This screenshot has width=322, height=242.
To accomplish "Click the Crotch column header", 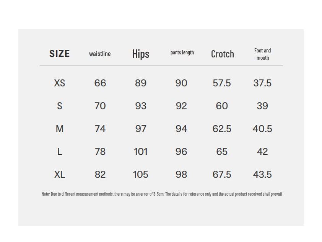I will tap(223, 54).
